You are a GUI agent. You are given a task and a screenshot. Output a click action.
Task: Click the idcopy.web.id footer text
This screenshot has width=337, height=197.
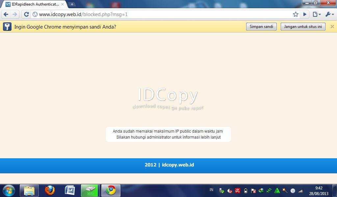click(178, 165)
